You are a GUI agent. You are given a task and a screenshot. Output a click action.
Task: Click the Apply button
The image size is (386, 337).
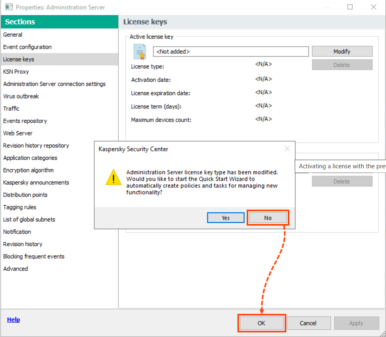tap(356, 323)
